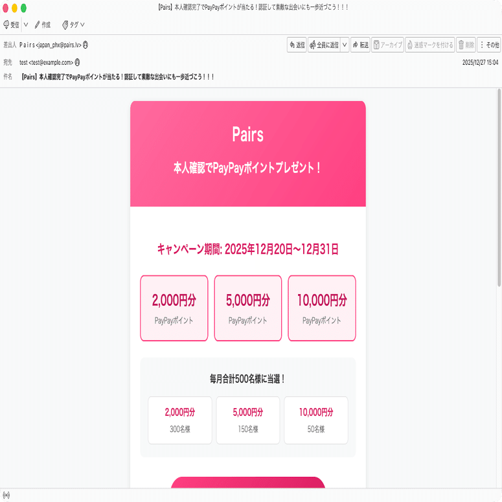This screenshot has height=502, width=502.
Task: Click the 300名様 winners box
Action: click(180, 420)
